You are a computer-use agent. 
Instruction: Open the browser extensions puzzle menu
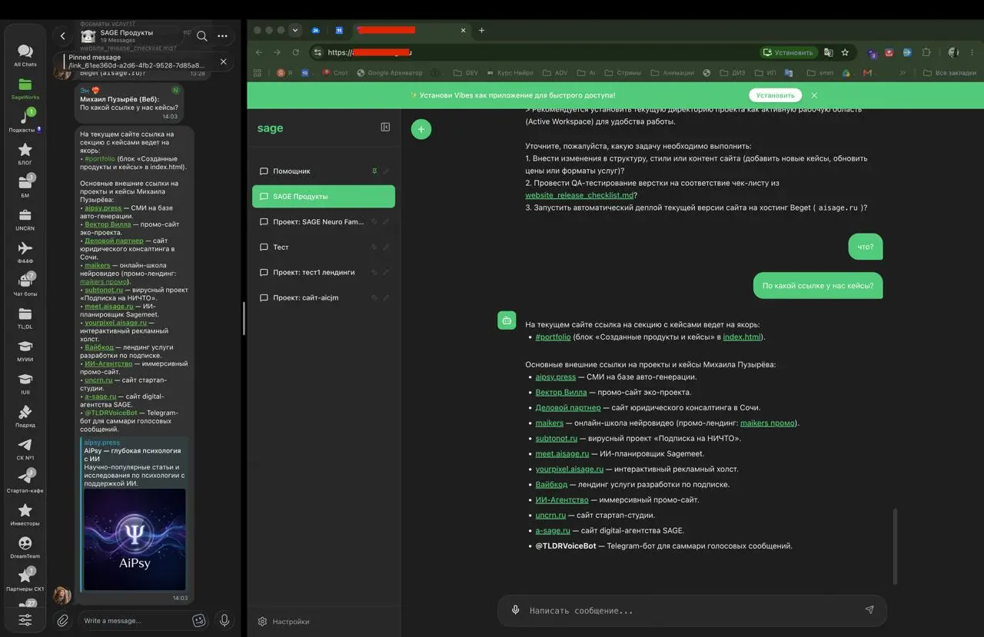tap(926, 52)
